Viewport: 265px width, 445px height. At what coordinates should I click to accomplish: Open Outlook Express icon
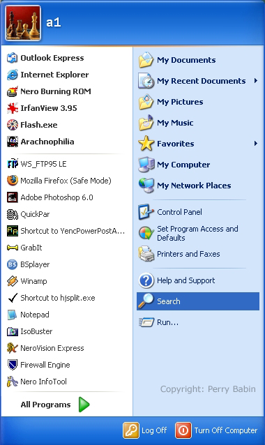point(12,58)
